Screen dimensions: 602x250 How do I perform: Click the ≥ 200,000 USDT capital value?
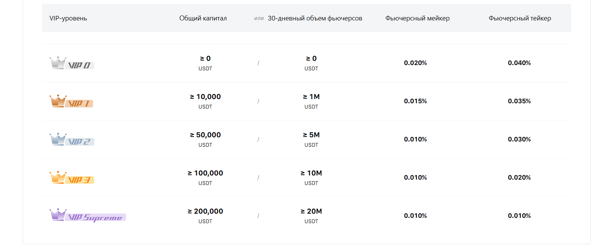(205, 216)
